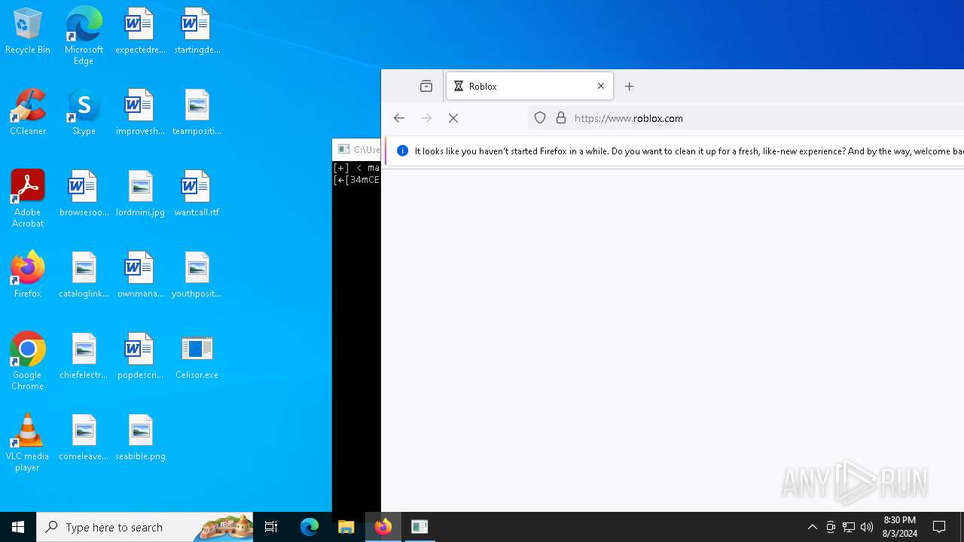Open the Recycle Bin desktop icon
Screen dimensions: 964x542
(x=28, y=32)
